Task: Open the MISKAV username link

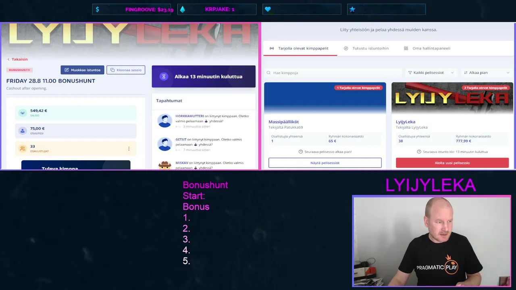Action: (x=182, y=163)
